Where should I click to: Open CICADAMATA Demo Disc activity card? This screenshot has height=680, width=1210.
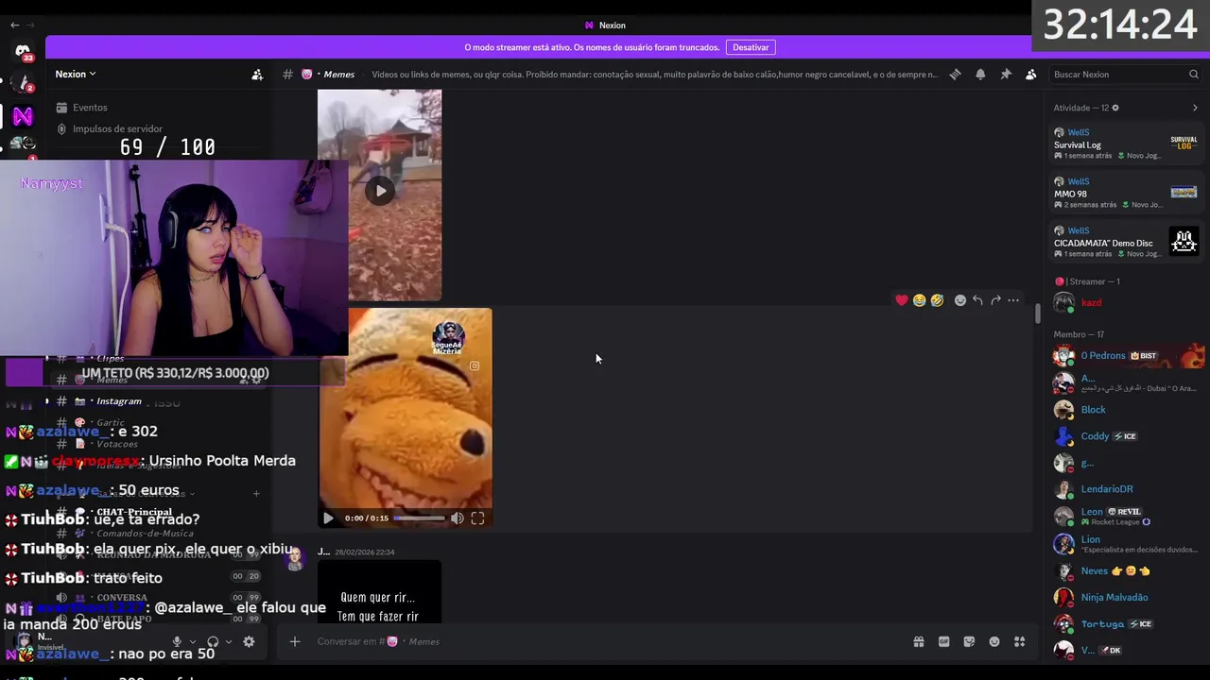(x=1126, y=242)
